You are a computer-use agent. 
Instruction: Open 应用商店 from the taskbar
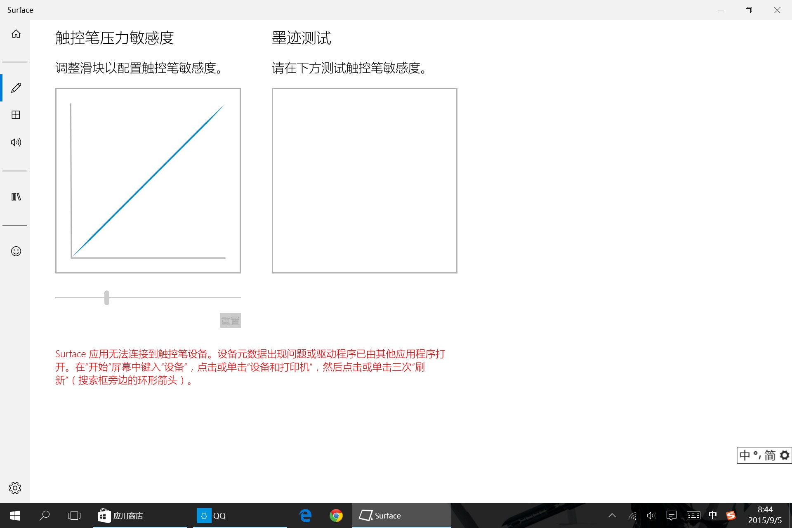120,516
